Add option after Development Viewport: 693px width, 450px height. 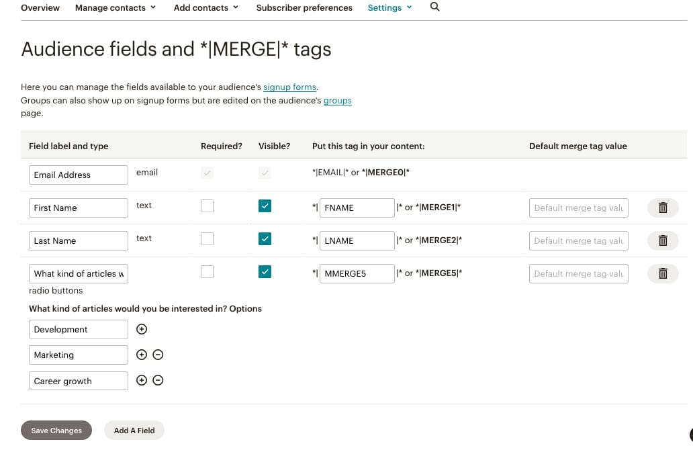click(142, 329)
